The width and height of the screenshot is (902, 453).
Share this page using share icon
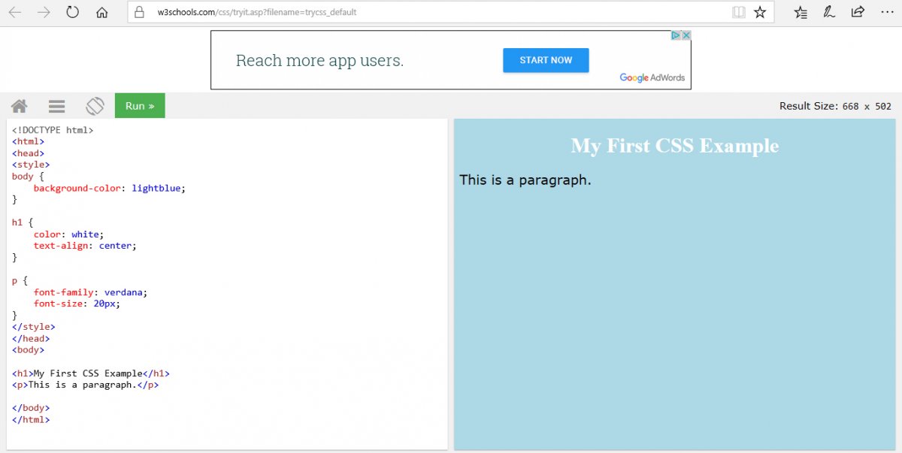pos(858,12)
